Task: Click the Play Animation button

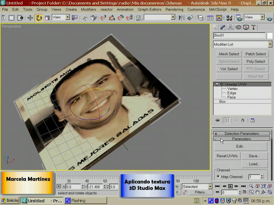Action: tap(230, 186)
